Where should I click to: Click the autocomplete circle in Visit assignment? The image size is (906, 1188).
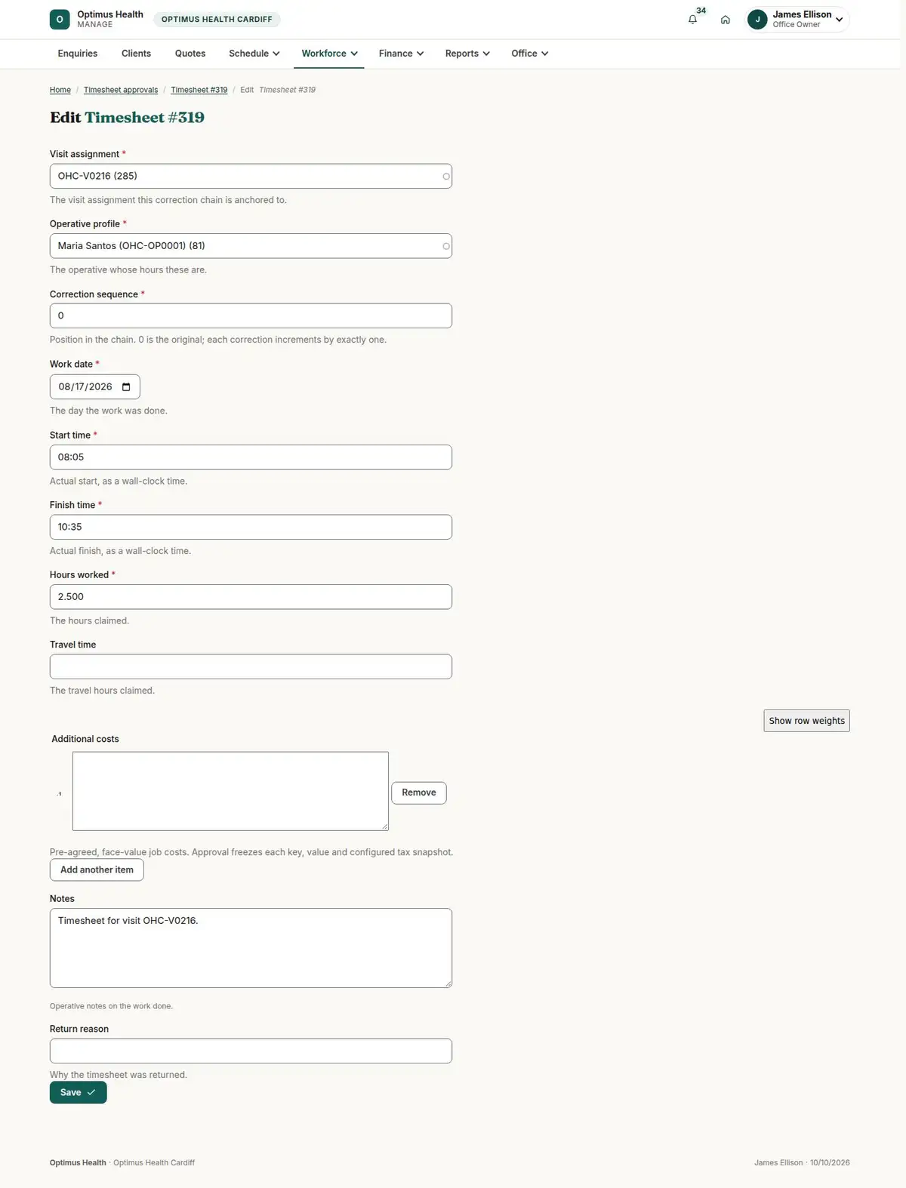pos(446,177)
